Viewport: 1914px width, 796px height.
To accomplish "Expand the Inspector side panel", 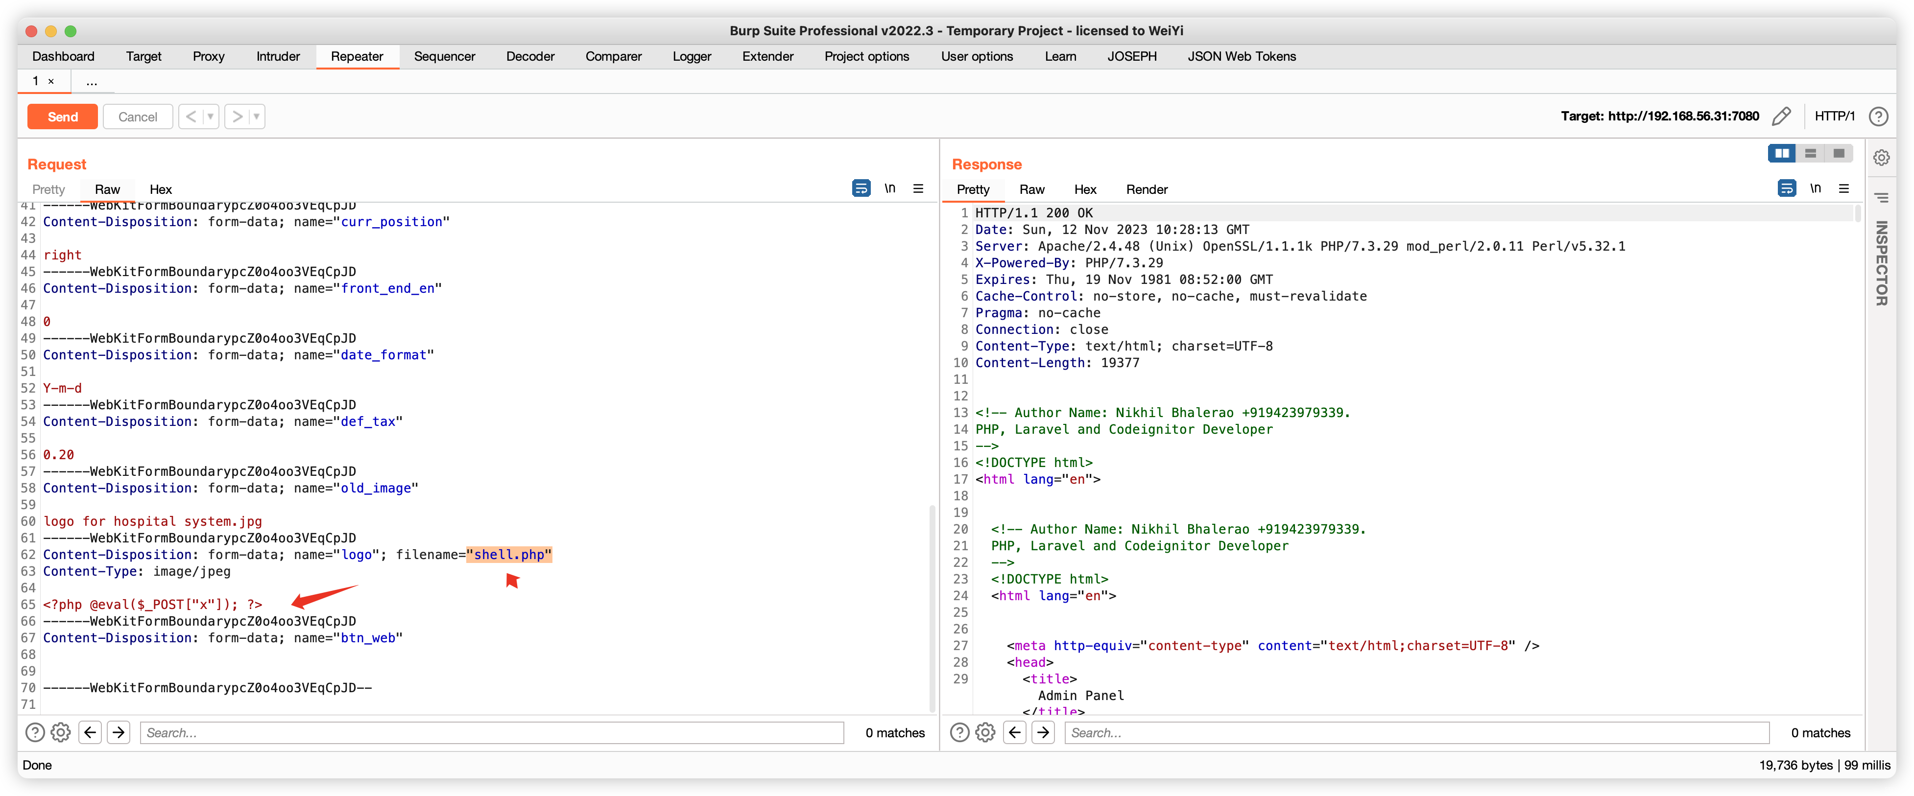I will point(1881,263).
